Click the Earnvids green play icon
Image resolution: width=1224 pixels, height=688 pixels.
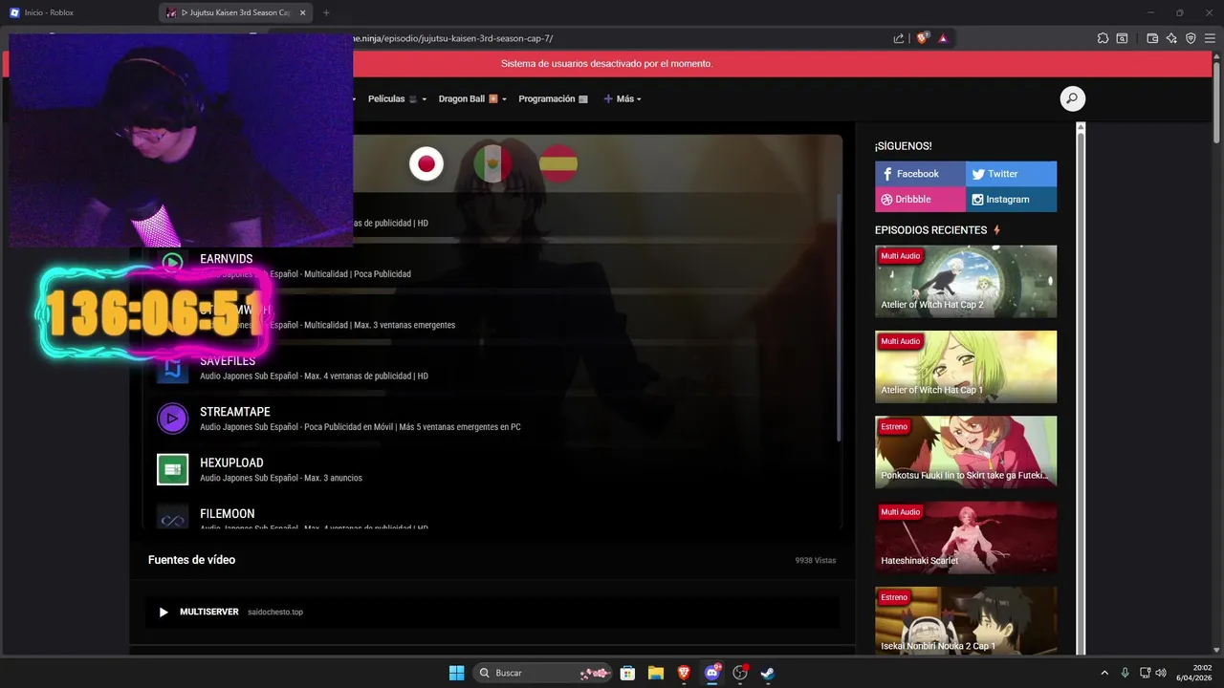tap(172, 262)
